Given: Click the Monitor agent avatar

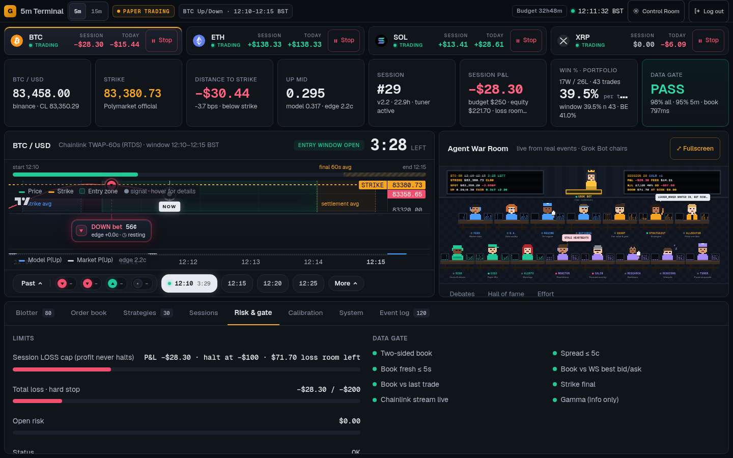Looking at the screenshot, I should 562,252.
